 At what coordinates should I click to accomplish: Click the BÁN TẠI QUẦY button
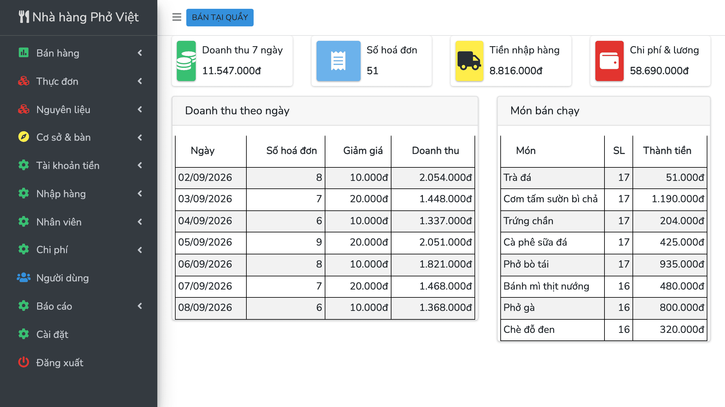pos(220,17)
